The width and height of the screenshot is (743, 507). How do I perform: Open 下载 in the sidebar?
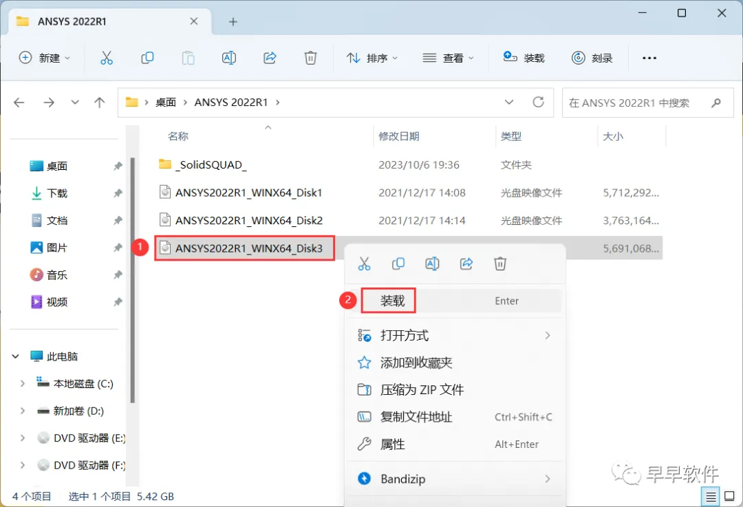[x=57, y=193]
